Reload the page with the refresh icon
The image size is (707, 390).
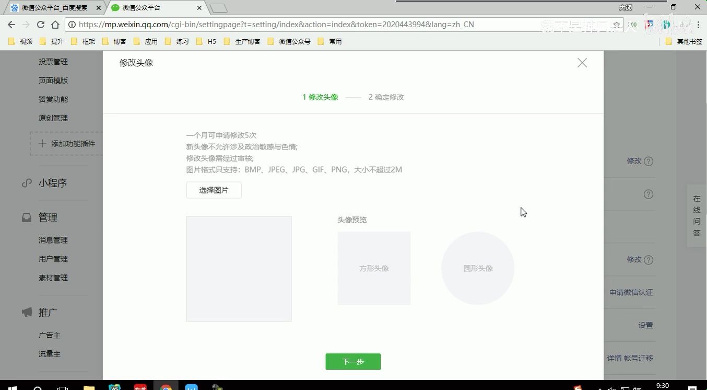click(x=41, y=25)
